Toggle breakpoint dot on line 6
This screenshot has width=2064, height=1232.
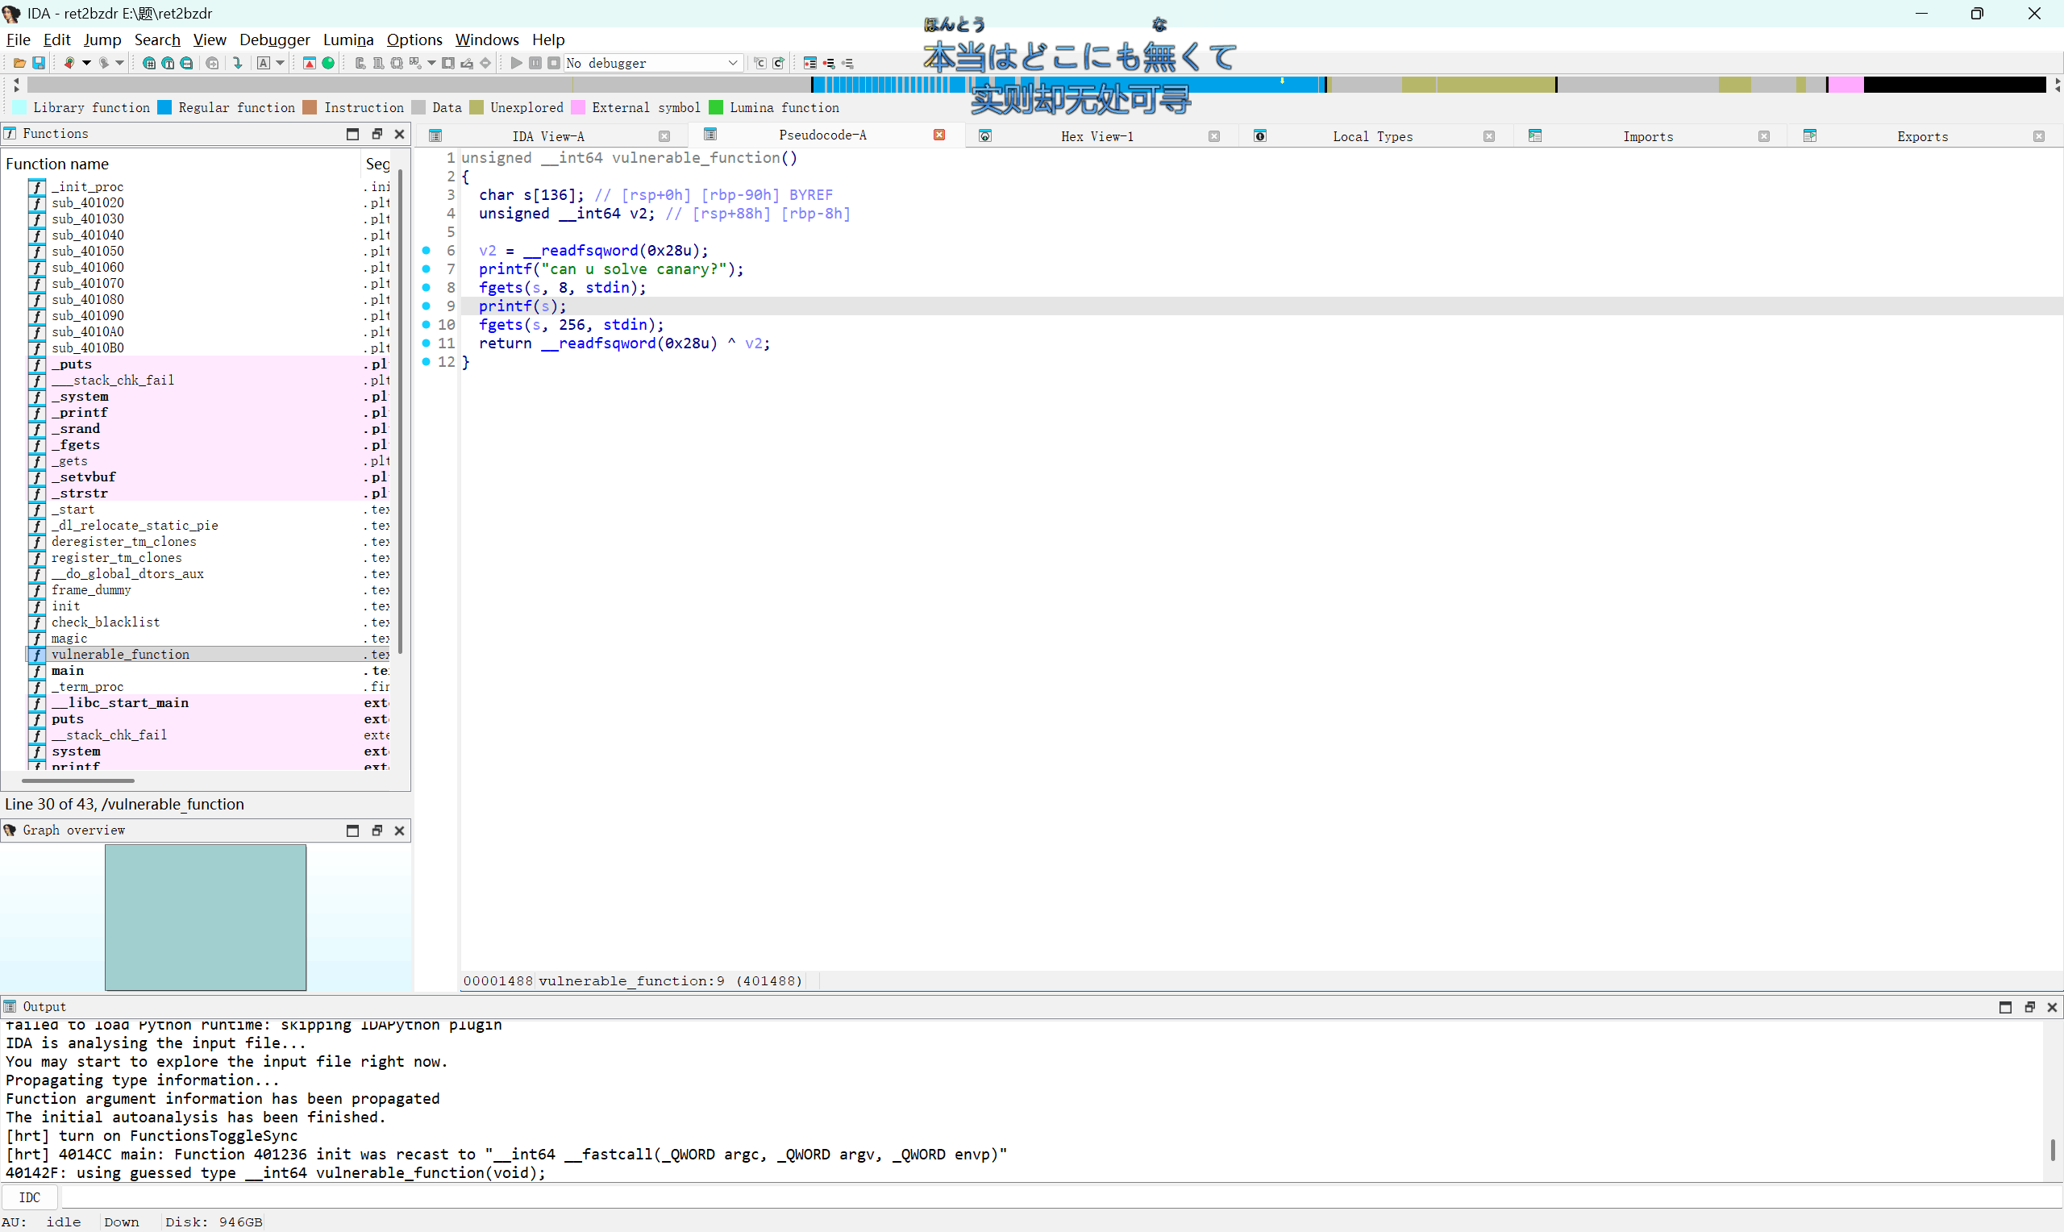click(427, 251)
